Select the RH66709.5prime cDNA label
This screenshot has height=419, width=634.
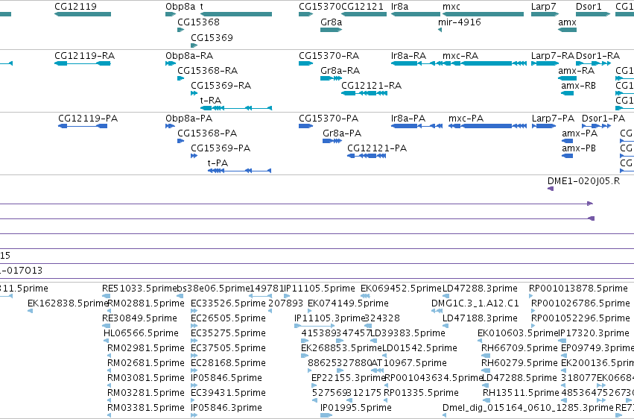[519, 348]
